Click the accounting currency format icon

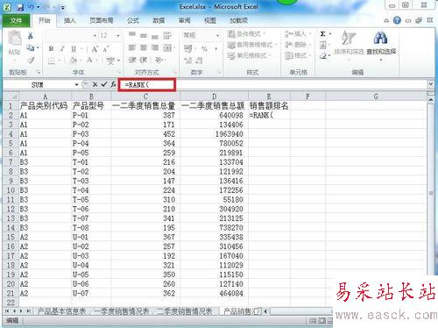188,48
